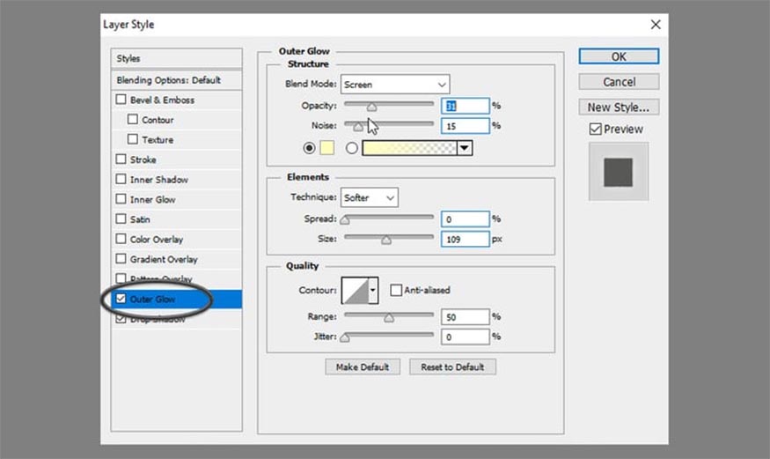Enable the Inner Shadow checkbox
Viewport: 770px width, 459px height.
click(121, 179)
